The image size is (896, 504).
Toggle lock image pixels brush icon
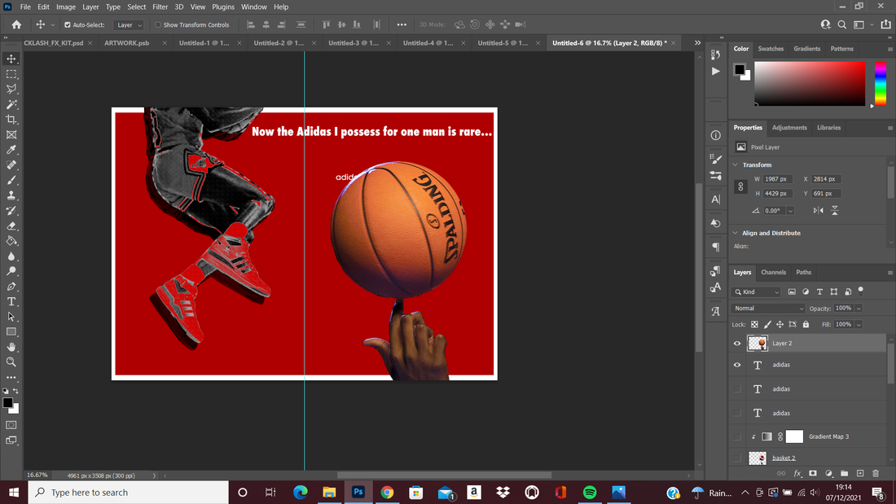coord(767,325)
